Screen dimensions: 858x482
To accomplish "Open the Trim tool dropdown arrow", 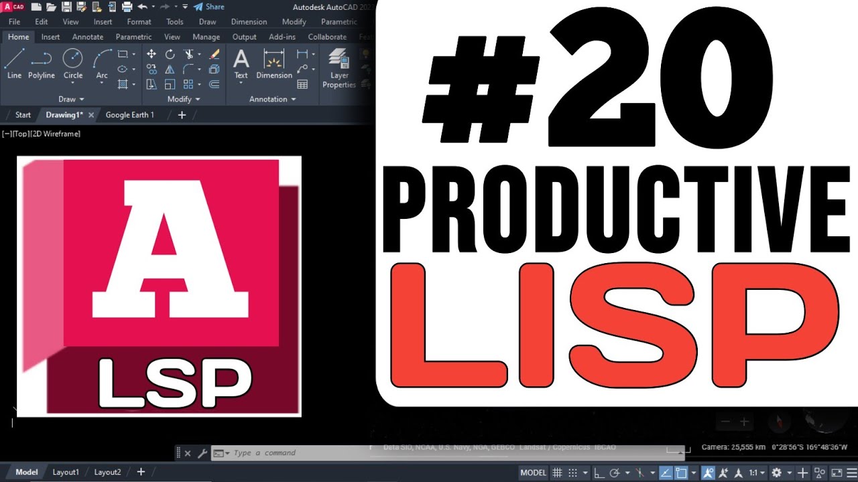I will (200, 54).
